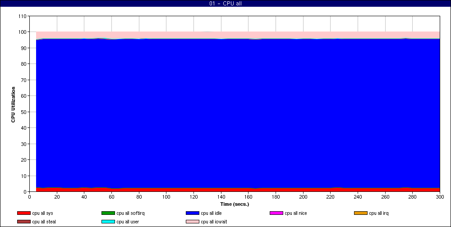Click the 80 label on the y-axis
This screenshot has width=451, height=227.
[23, 64]
